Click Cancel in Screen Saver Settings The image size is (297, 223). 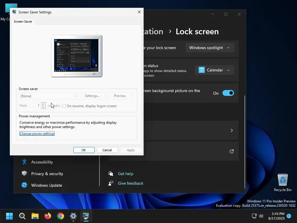(x=107, y=150)
